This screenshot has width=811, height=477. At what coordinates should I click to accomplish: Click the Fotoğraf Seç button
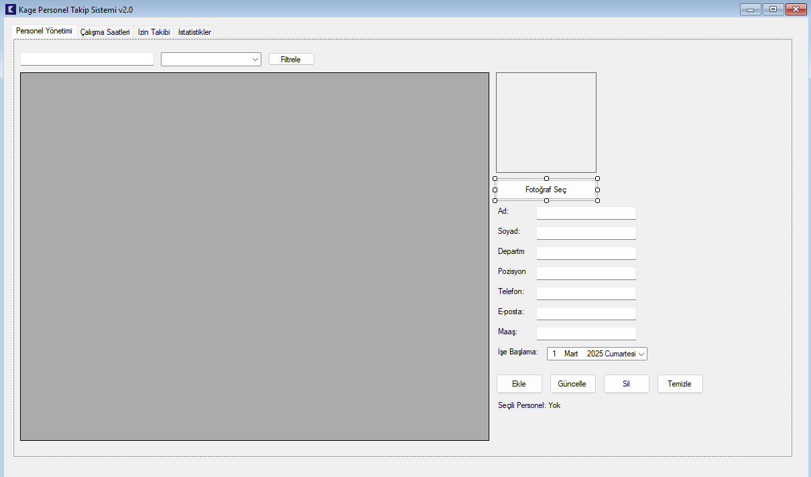point(546,190)
